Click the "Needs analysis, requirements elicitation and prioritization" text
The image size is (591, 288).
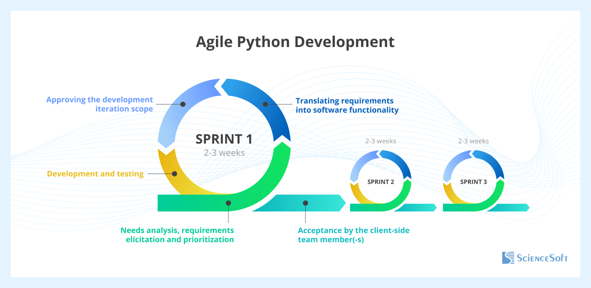(178, 235)
